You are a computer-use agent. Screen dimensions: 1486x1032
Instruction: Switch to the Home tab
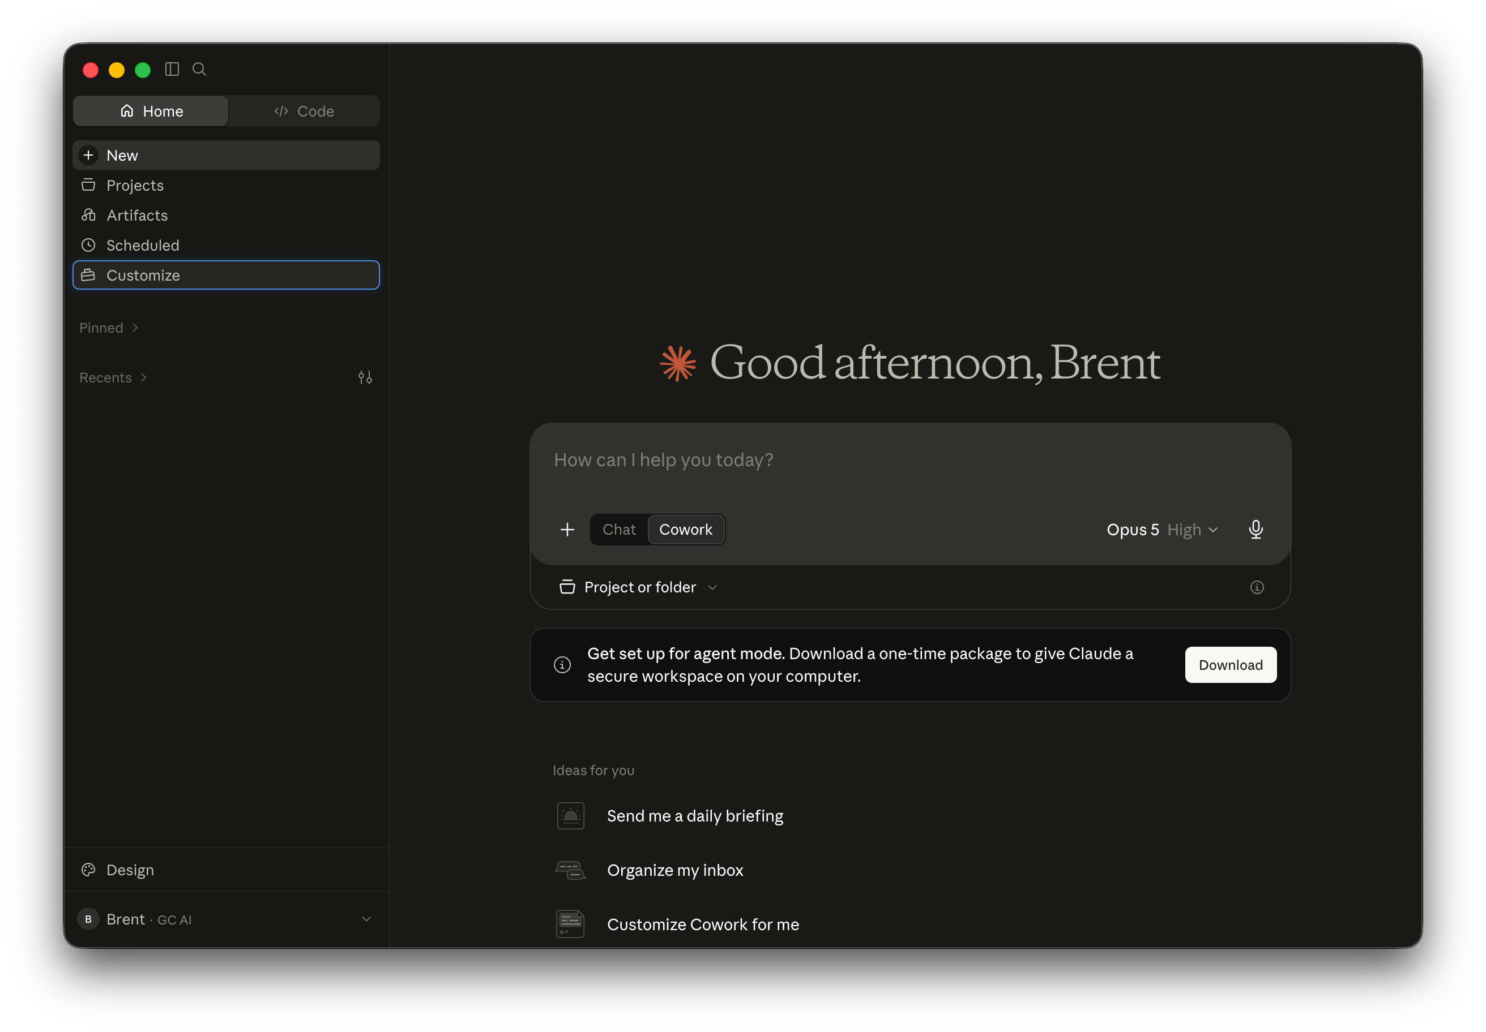point(151,111)
